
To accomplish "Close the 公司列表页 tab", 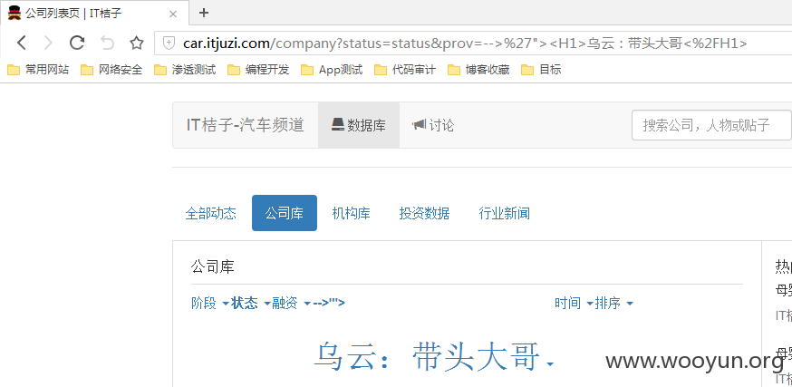I will [x=173, y=14].
